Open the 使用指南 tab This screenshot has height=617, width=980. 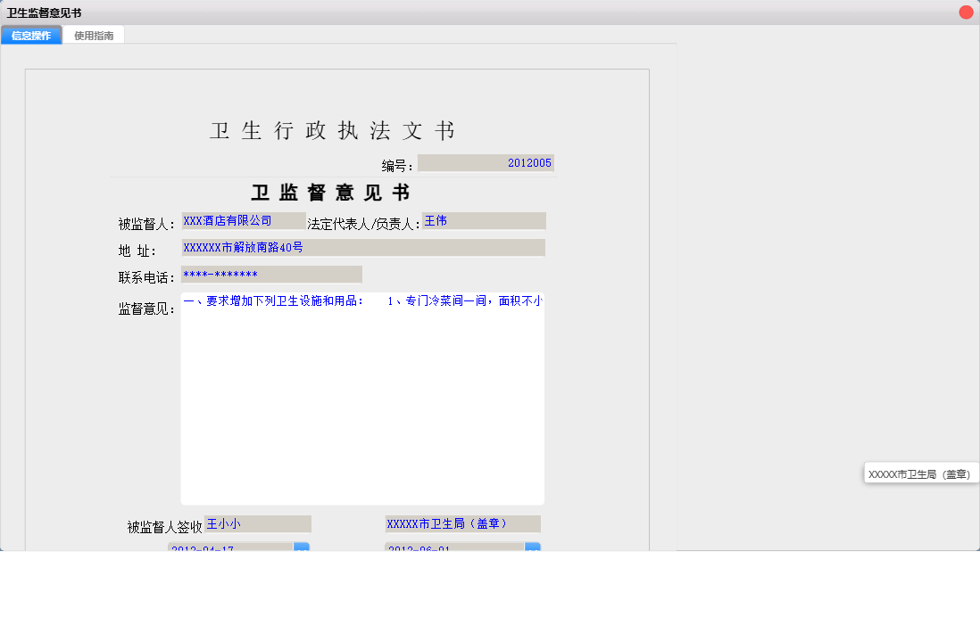[x=94, y=36]
